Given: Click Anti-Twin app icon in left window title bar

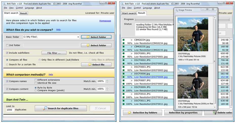Looking at the screenshot, I should 4,4.
